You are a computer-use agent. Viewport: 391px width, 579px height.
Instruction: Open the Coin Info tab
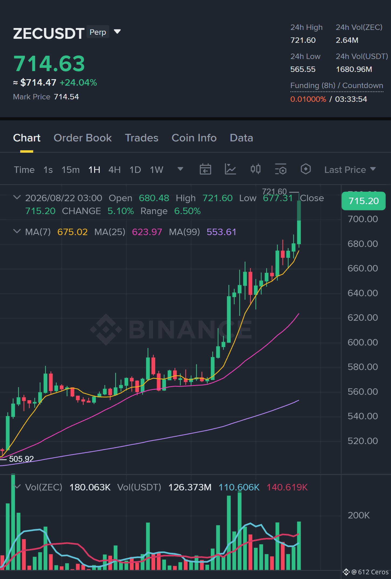pos(194,138)
